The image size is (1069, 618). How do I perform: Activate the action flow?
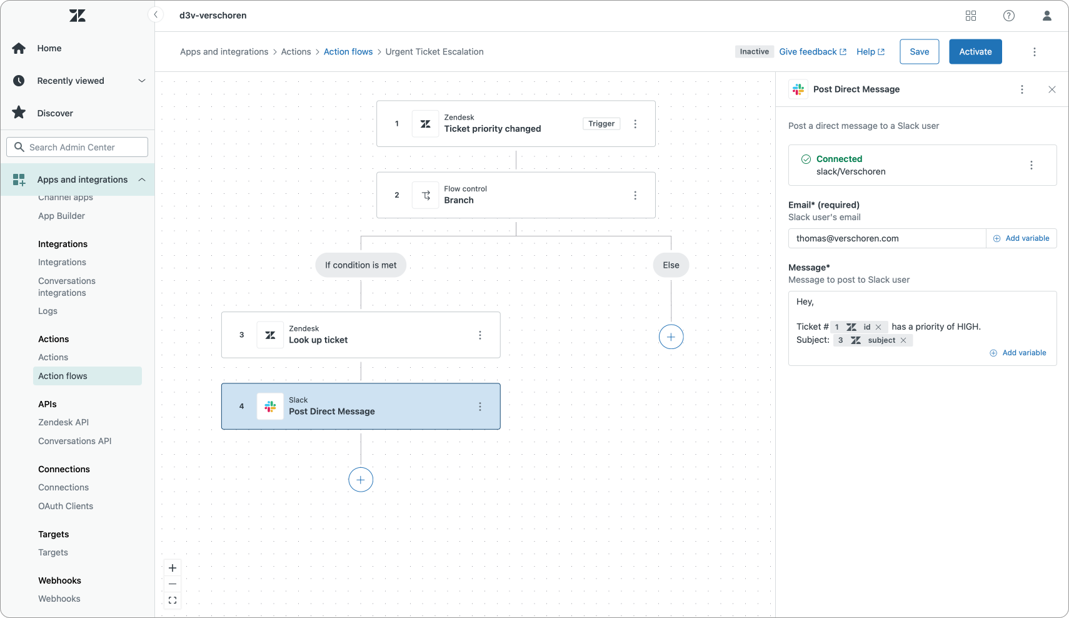point(976,52)
